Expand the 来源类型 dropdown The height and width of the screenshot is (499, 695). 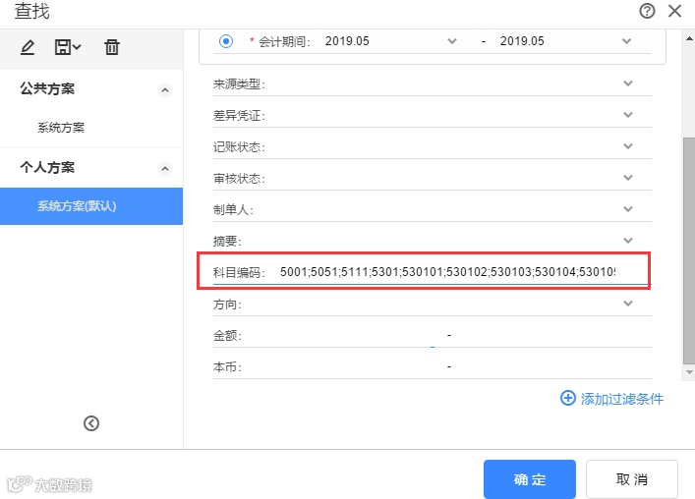(x=628, y=83)
